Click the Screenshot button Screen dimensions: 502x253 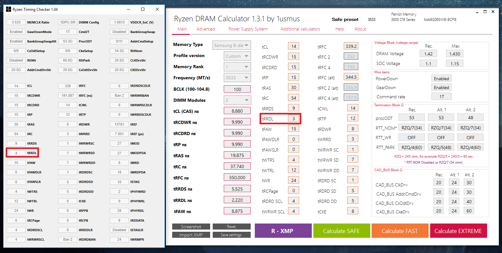191,227
